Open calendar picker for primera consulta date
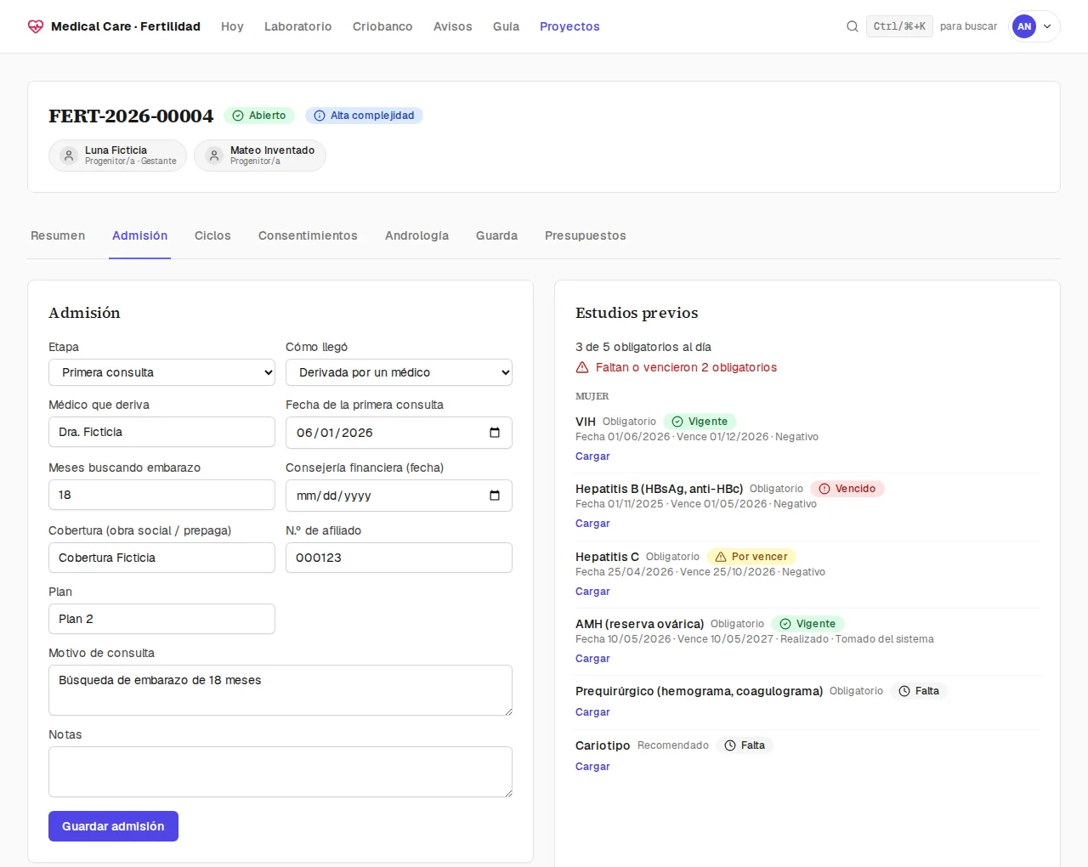 pos(495,433)
